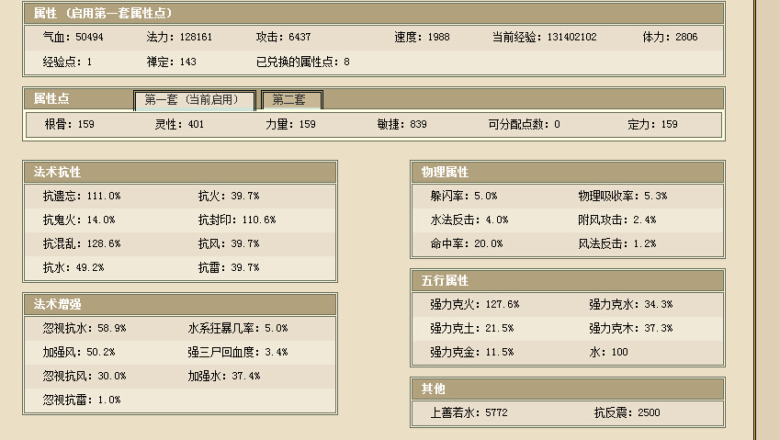
Task: Select the 抗混乱 128.6% resistance entry
Action: click(82, 243)
